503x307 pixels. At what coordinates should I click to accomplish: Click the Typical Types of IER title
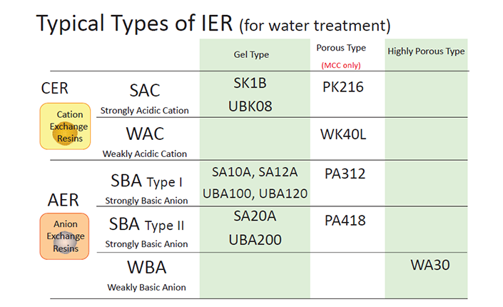[x=134, y=23]
